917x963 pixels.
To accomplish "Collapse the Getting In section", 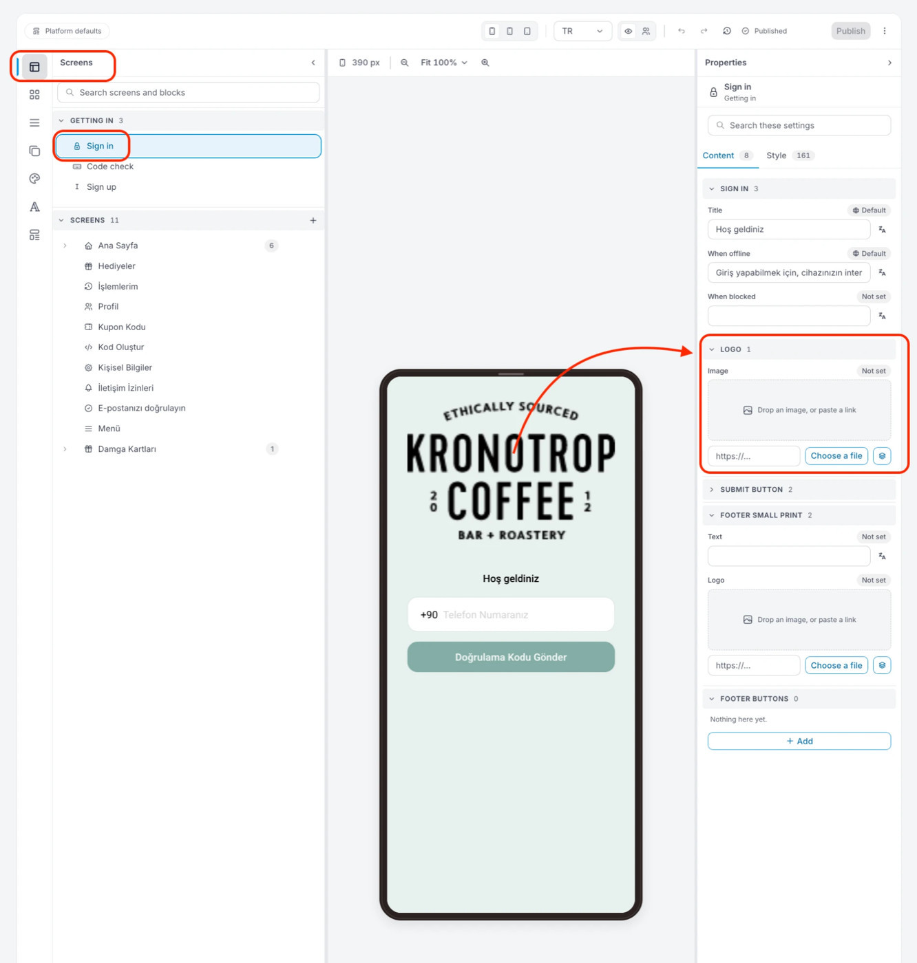I will coord(62,120).
